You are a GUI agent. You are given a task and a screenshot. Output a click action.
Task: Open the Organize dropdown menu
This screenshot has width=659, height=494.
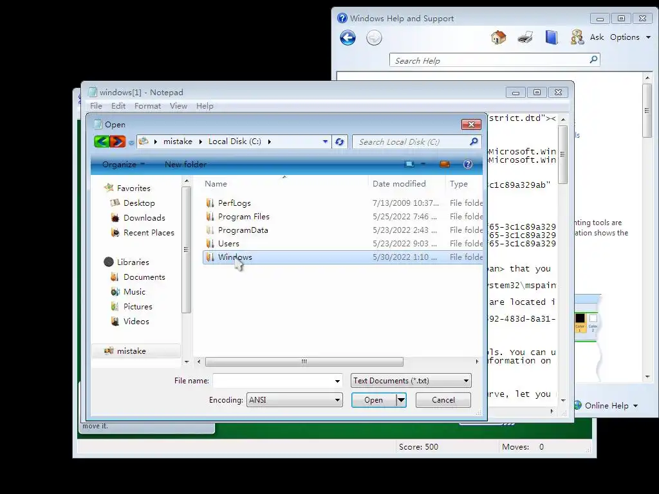(123, 164)
